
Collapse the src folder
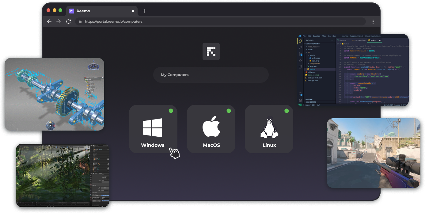click(320, 52)
